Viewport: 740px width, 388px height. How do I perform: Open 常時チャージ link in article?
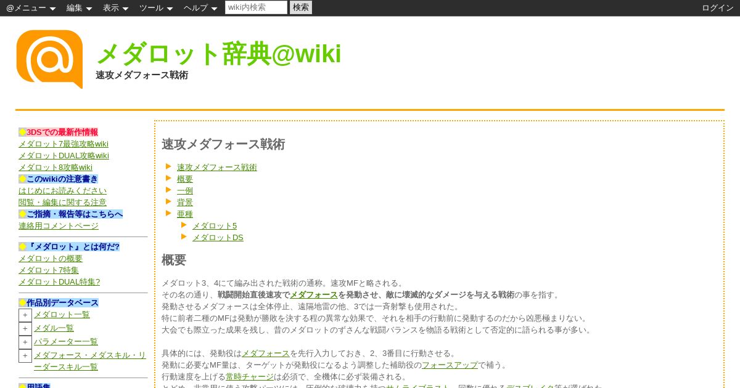(x=249, y=377)
